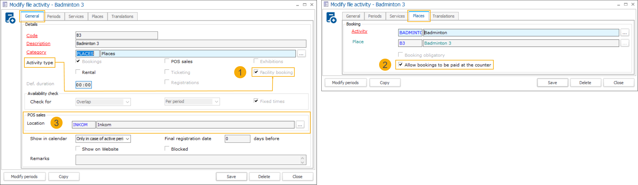Click the file-add icon in left window

(10, 18)
